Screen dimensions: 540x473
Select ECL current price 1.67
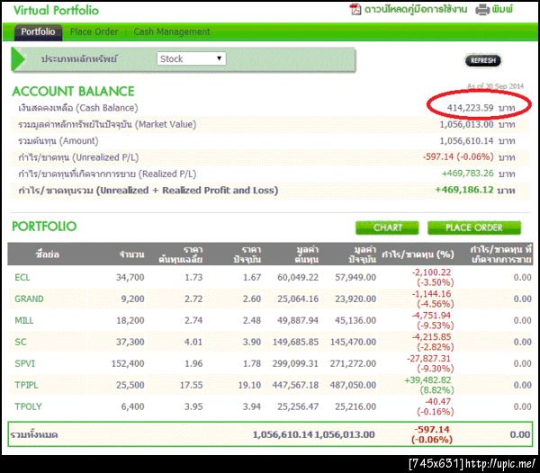[x=252, y=277]
